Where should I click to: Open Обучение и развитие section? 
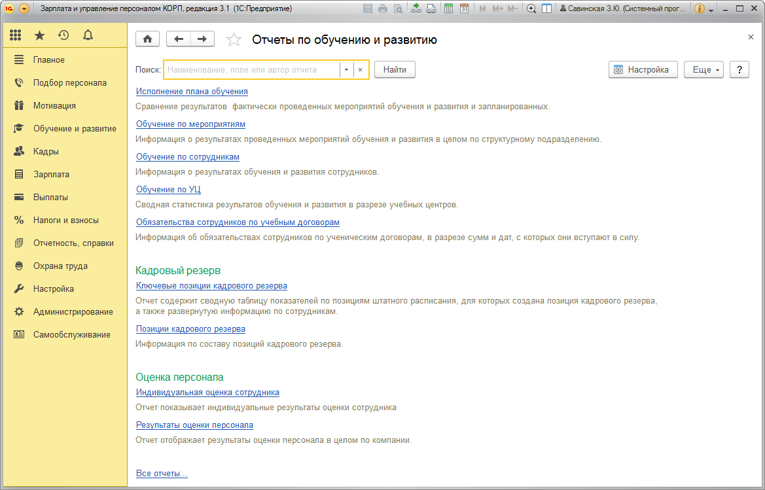coord(65,129)
